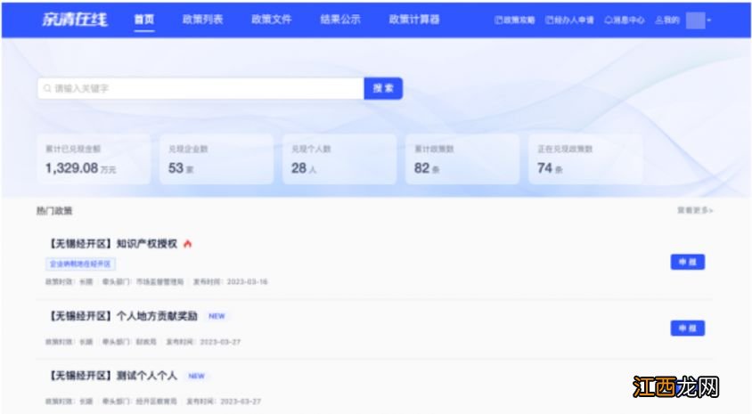Select the 兑现企业数 53 card
Screen dimensions: 752x414
217,159
